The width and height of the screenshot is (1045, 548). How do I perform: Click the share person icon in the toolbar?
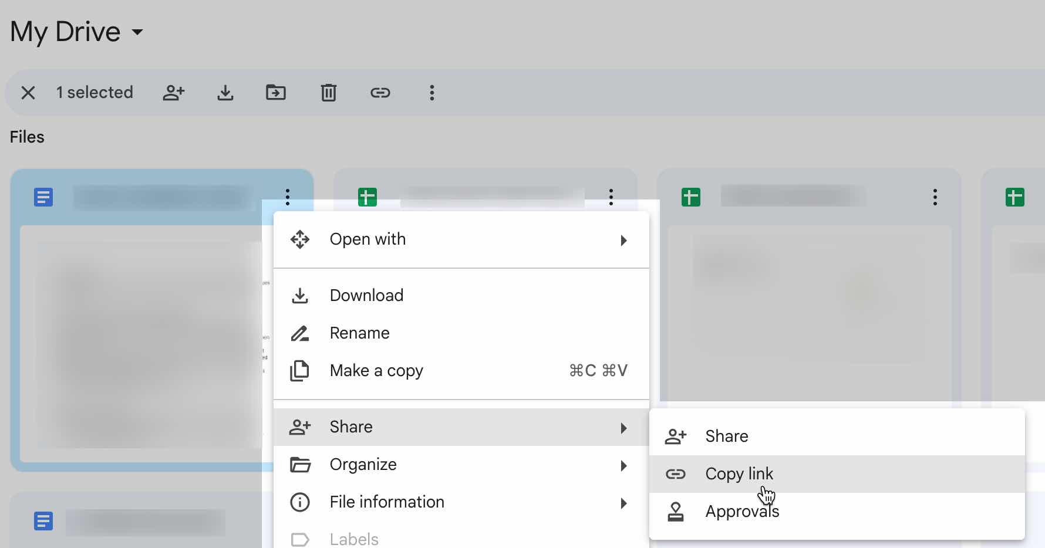(x=174, y=92)
